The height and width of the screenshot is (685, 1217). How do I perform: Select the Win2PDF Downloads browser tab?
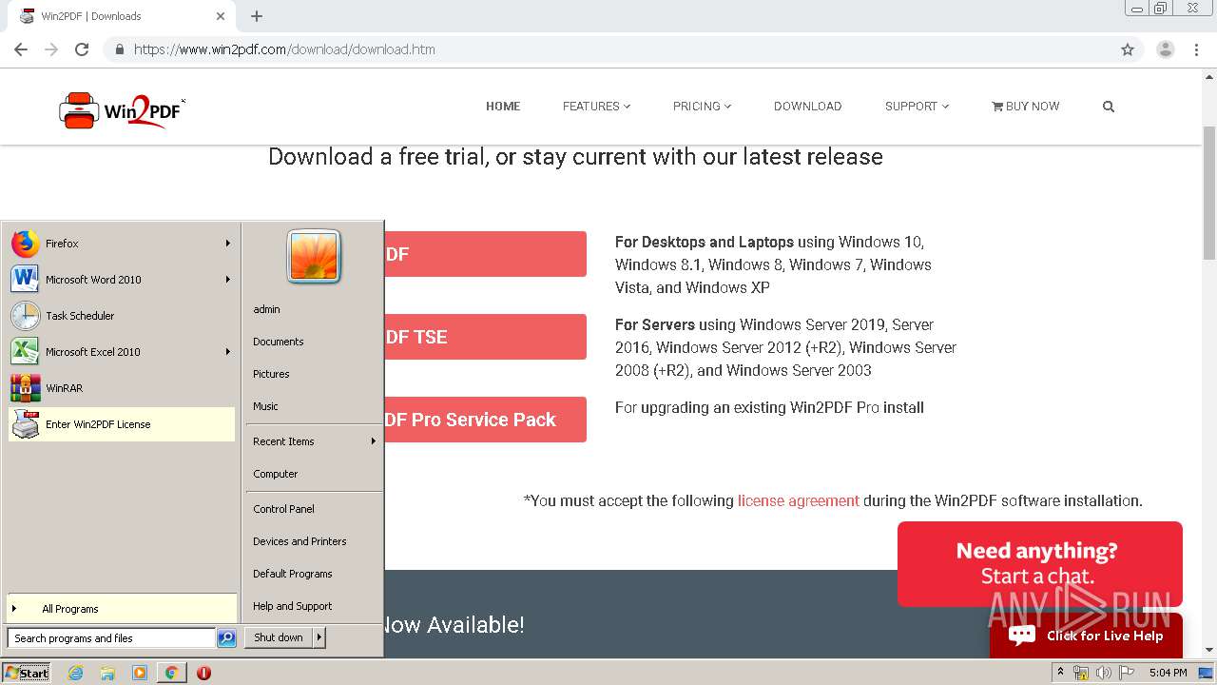pos(122,16)
